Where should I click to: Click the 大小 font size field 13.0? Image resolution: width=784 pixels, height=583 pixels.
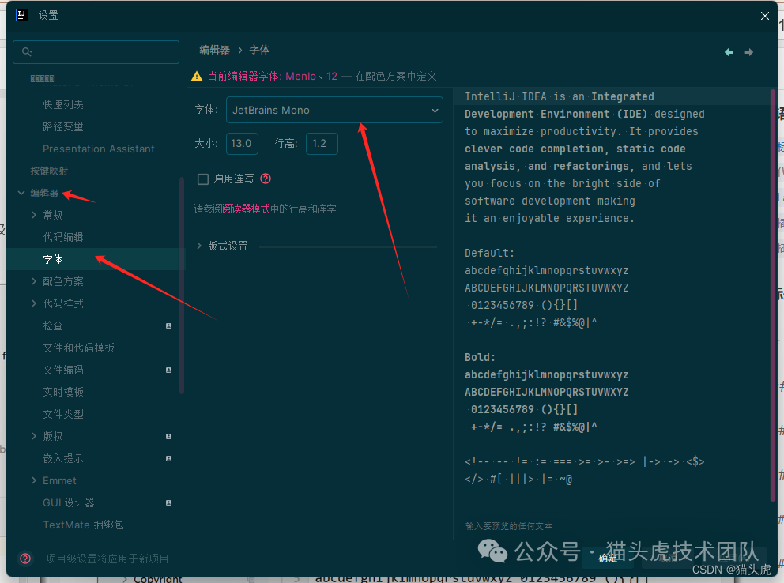point(242,143)
